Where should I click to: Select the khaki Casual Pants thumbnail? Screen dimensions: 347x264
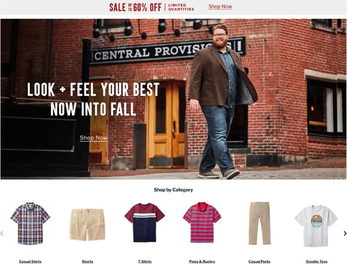click(259, 223)
